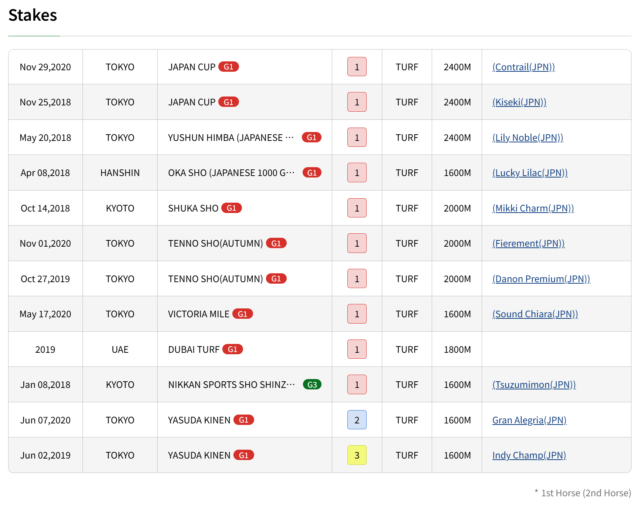The height and width of the screenshot is (507, 640).
Task: Click the 1st place badge in Jan 08,2018 row
Action: (x=357, y=384)
